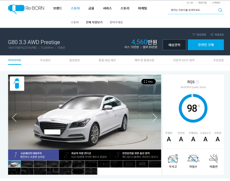Click the 할부 89만원 text

pyautogui.click(x=150, y=47)
